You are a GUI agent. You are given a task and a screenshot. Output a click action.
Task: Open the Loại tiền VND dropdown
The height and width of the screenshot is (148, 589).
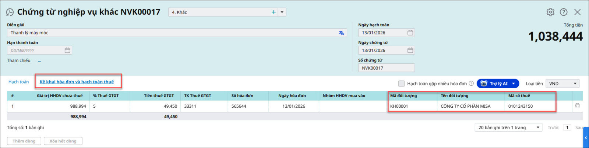point(562,84)
